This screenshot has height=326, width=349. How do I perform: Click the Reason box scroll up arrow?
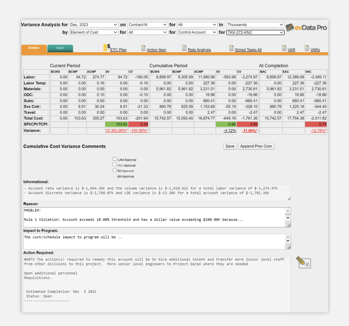click(288, 211)
